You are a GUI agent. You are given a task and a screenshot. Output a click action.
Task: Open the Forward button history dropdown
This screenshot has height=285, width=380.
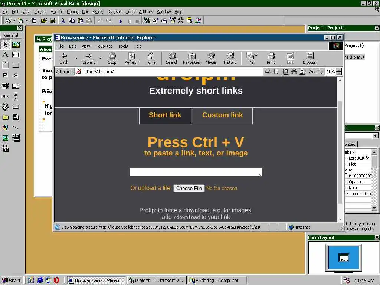point(100,58)
